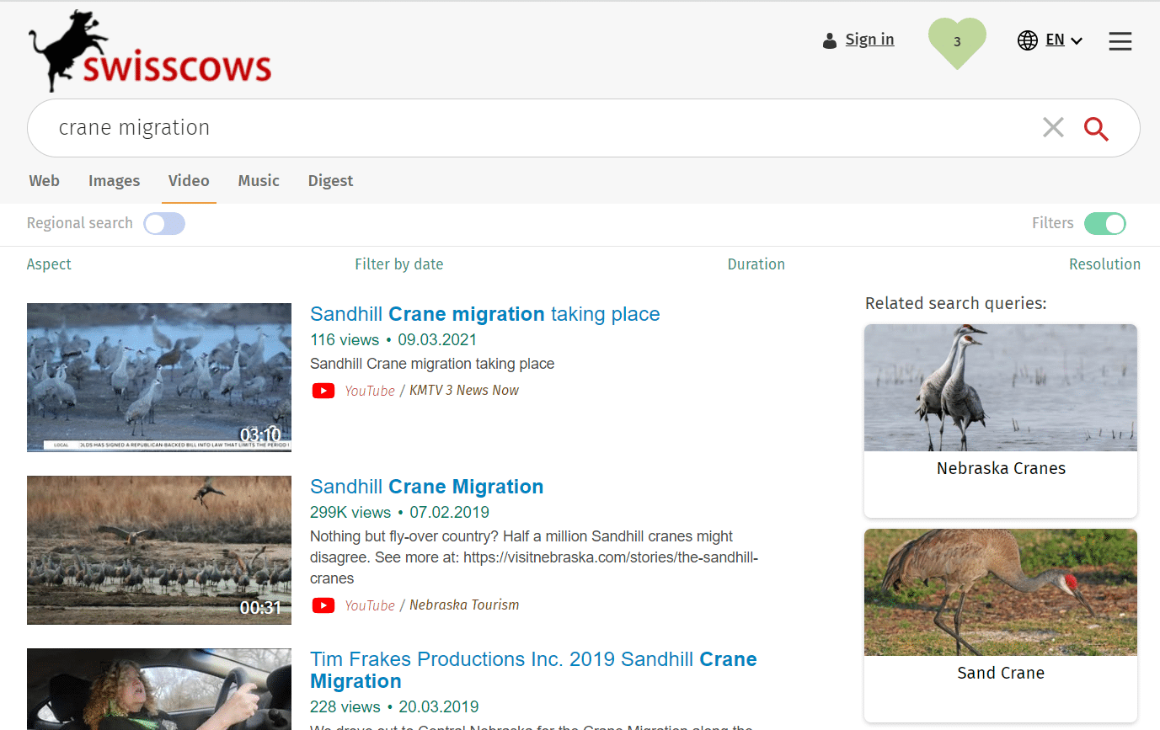Open the language globe icon
This screenshot has height=730, width=1160.
click(1028, 40)
